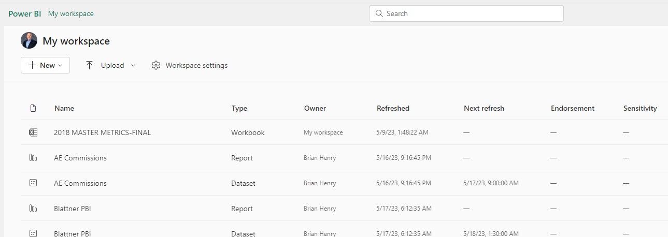This screenshot has width=668, height=237.
Task: Click the user profile picture next to My workspace
Action: click(x=29, y=40)
